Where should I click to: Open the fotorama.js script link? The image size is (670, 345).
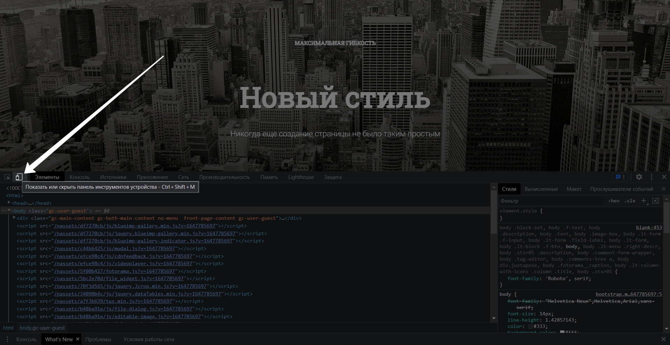click(x=115, y=271)
